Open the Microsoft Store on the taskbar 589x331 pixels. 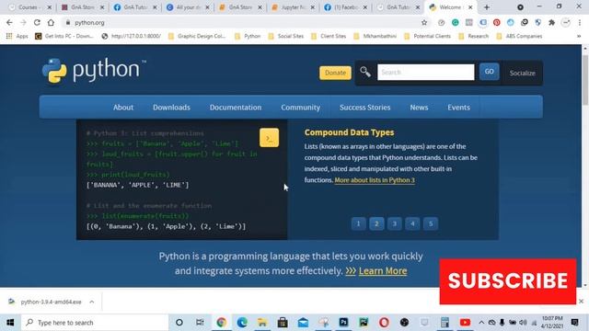pos(283,323)
